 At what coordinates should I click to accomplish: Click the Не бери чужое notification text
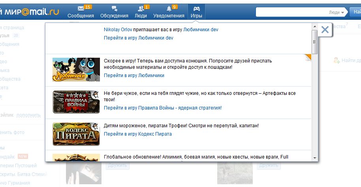click(x=199, y=96)
